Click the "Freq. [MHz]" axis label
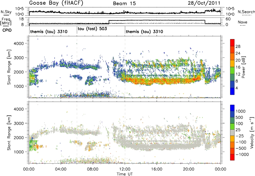Image resolution: width=255 pixels, height=176 pixels. 6,22
